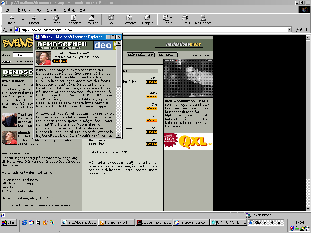Open the Favoriter menu in the menu bar
This screenshot has width=311, height=233.
pyautogui.click(x=53, y=10)
